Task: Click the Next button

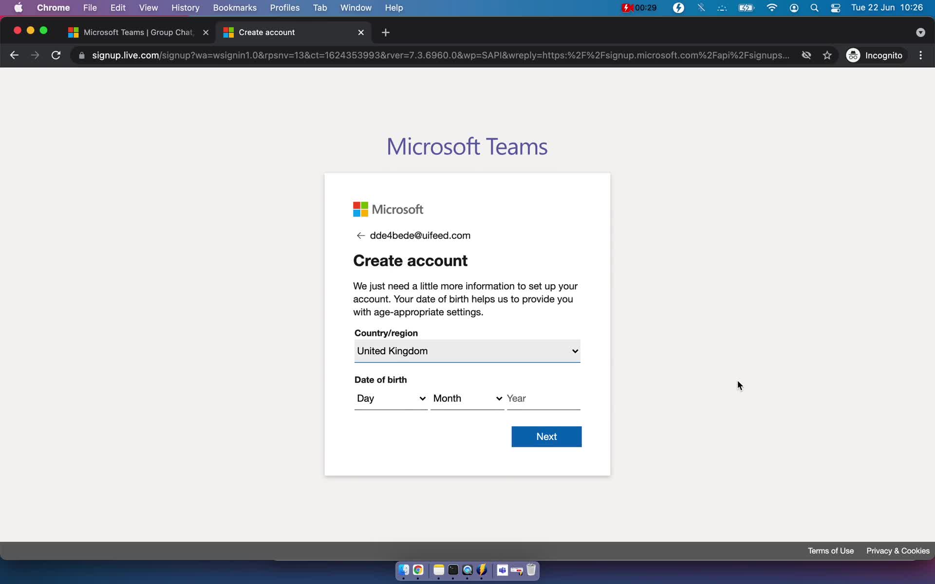Action: pyautogui.click(x=546, y=437)
